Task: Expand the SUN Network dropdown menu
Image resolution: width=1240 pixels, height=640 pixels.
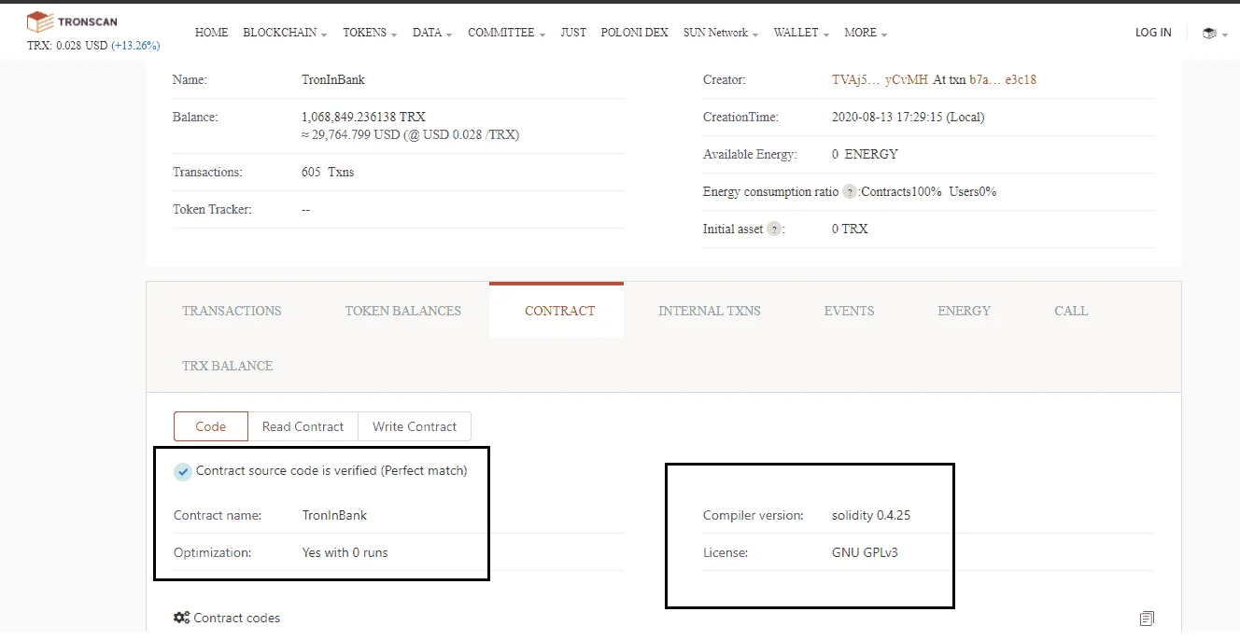Action: pos(721,33)
